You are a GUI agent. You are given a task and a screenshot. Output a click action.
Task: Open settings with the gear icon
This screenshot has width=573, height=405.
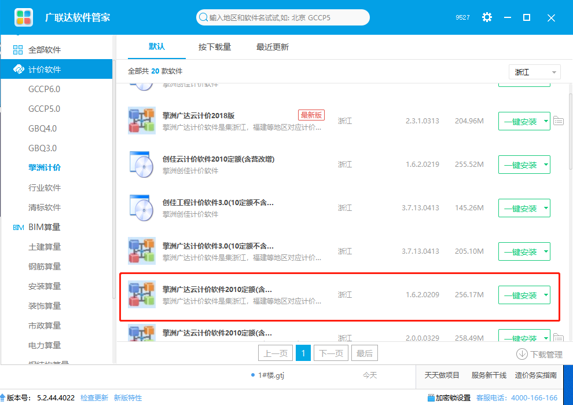tap(487, 17)
